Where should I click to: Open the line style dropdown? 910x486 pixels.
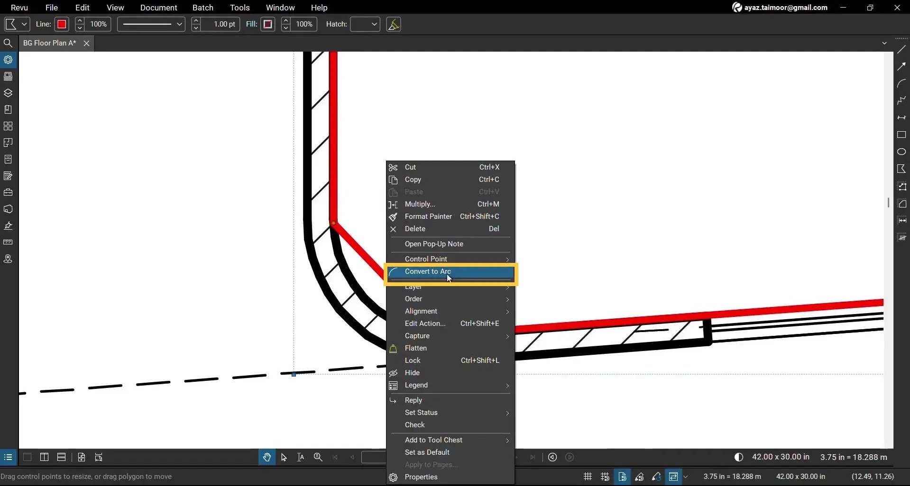click(151, 24)
